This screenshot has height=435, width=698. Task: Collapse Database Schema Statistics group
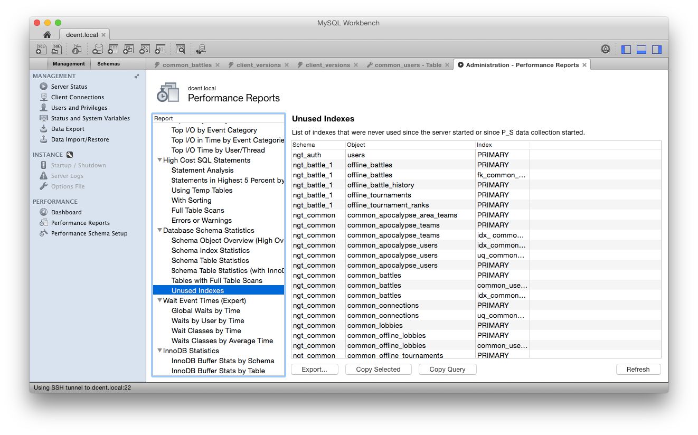(159, 230)
